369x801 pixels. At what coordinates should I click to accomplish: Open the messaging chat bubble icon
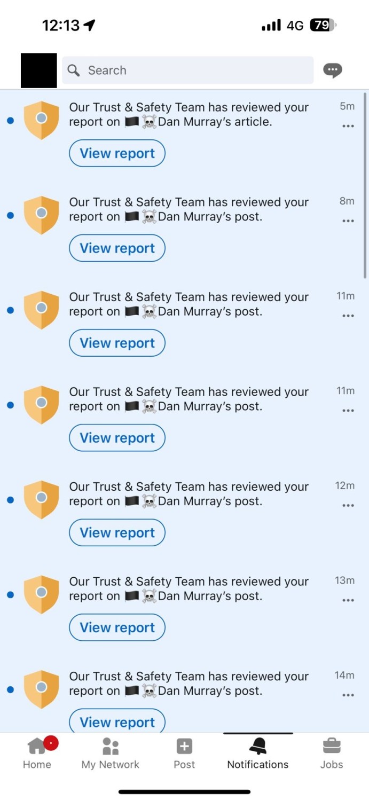pyautogui.click(x=332, y=70)
